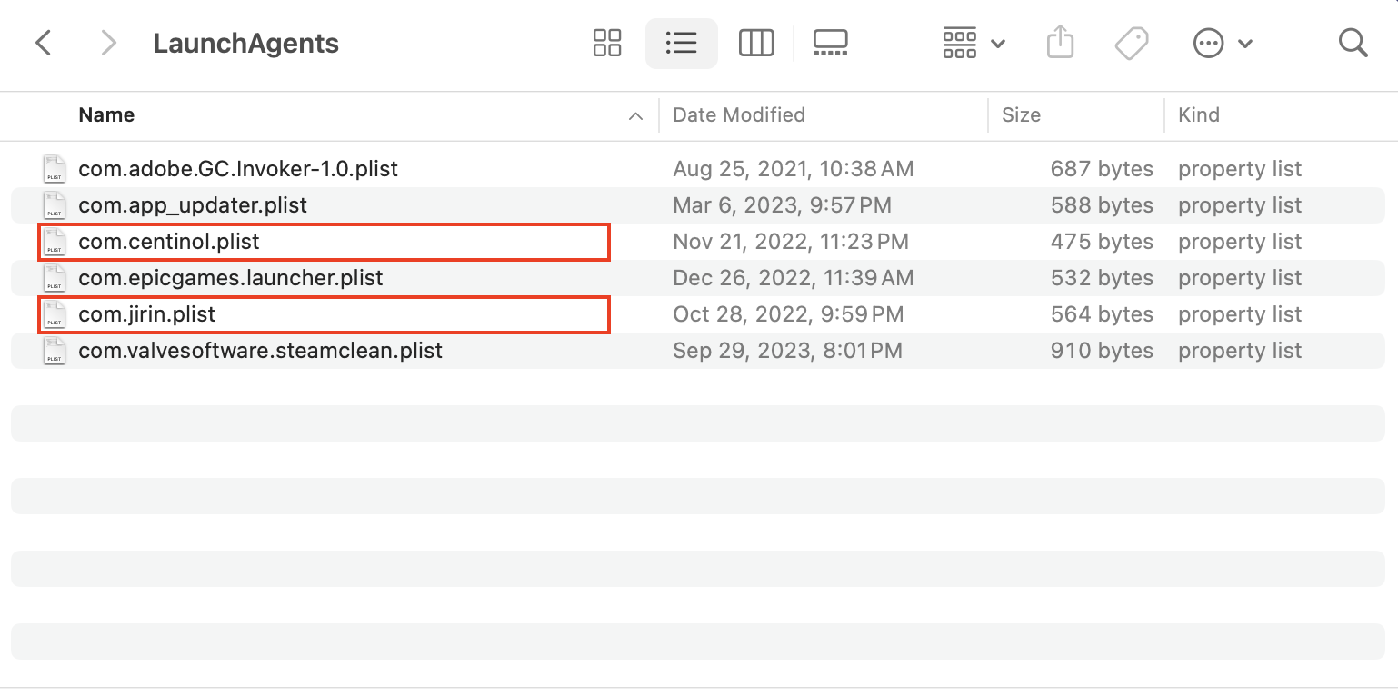Switch to icon grid view
The image size is (1398, 696).
point(606,43)
